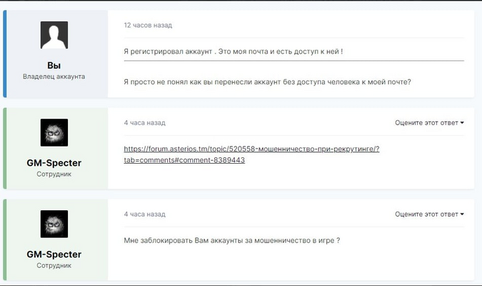Click the message "Мне заблокировать Вам аккаунты"

click(x=231, y=240)
